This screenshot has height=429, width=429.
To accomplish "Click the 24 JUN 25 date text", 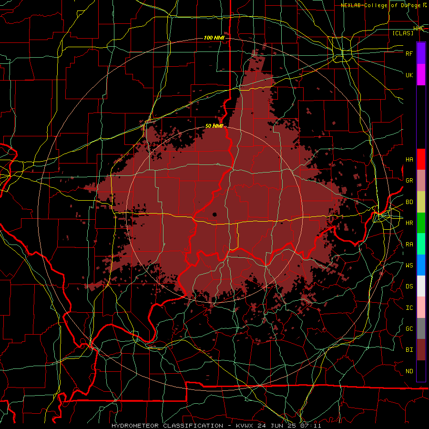I will tap(277, 426).
